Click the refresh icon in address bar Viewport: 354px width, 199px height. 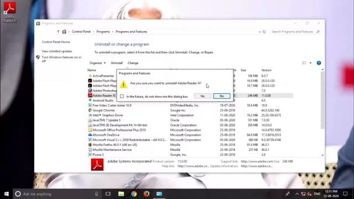point(264,32)
